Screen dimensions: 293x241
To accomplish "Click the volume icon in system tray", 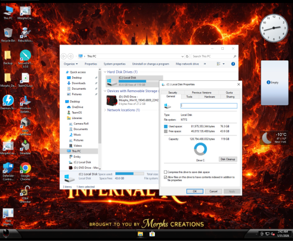I will point(272,234).
